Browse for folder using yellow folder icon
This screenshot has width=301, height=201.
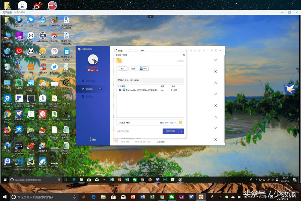click(180, 122)
